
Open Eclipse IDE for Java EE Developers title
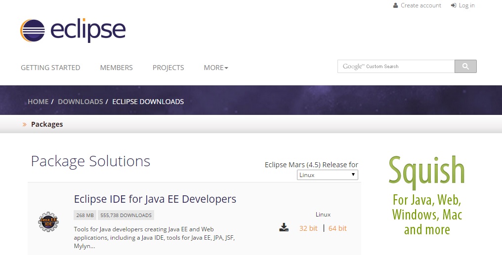click(x=155, y=199)
